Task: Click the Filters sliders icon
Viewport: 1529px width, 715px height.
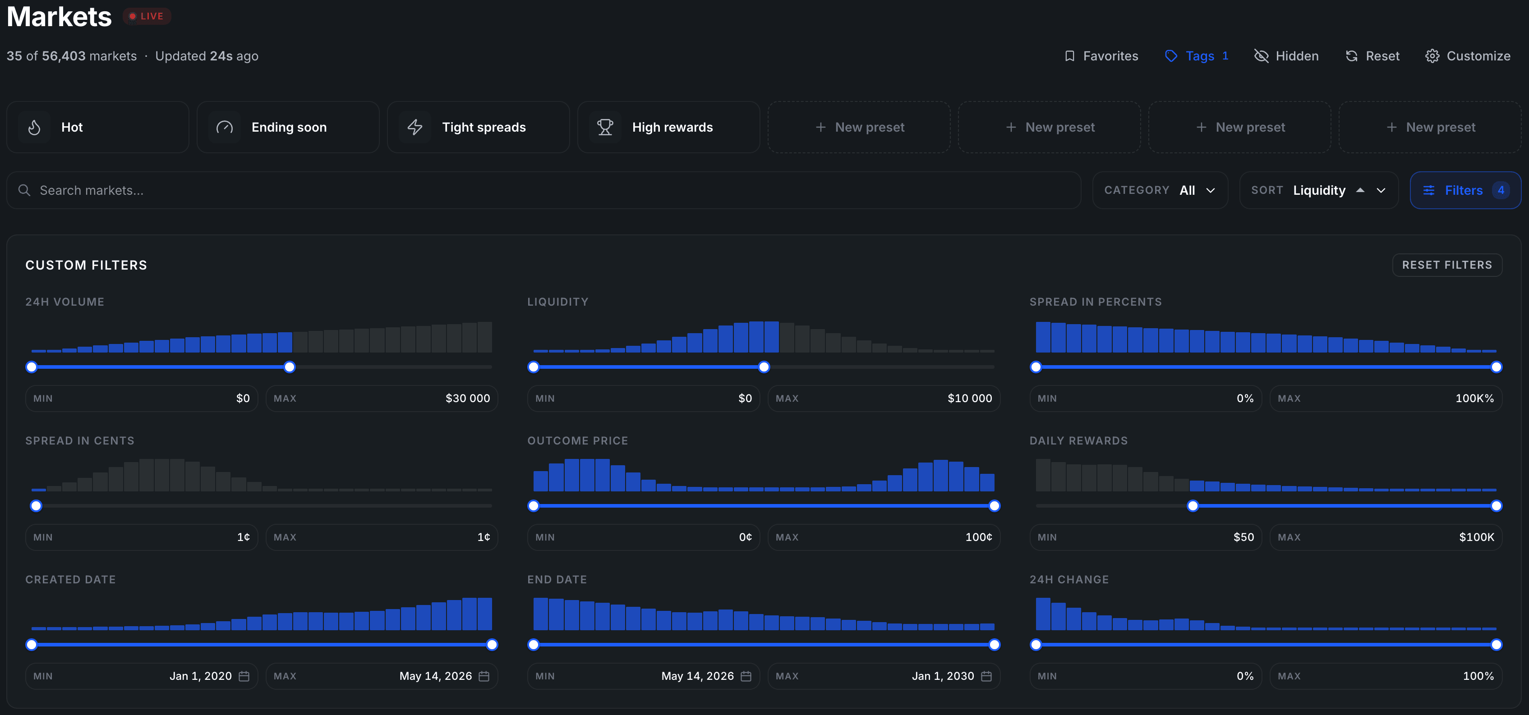Action: pyautogui.click(x=1429, y=190)
